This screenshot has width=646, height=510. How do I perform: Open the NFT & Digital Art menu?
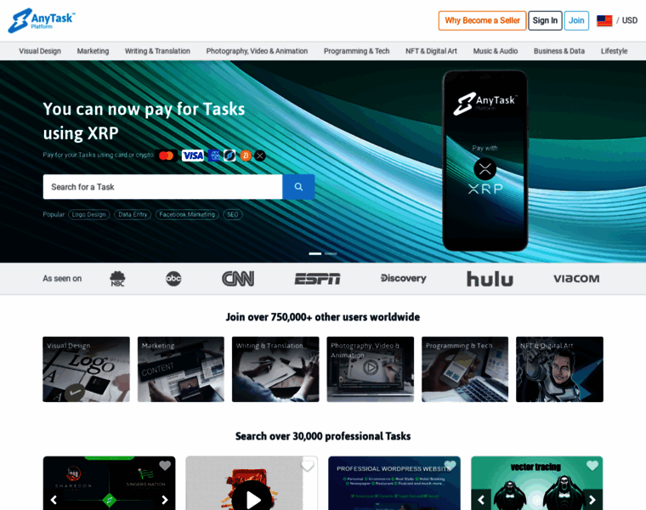coord(431,51)
